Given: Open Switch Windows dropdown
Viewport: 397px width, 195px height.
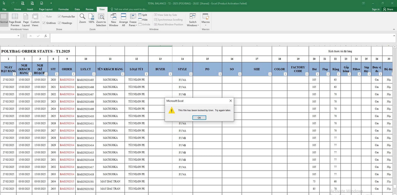Looking at the screenshot, I should 192,20.
